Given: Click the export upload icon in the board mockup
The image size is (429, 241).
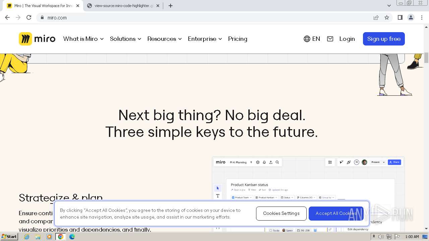Looking at the screenshot, I should click(x=271, y=162).
